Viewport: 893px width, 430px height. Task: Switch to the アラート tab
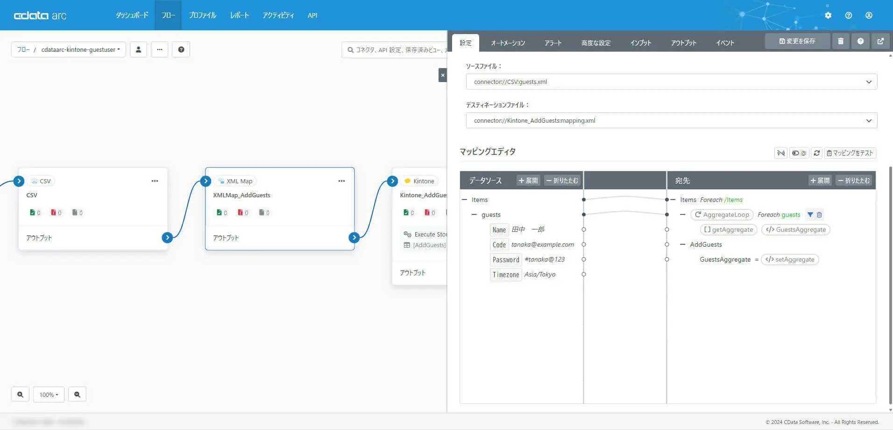(553, 43)
